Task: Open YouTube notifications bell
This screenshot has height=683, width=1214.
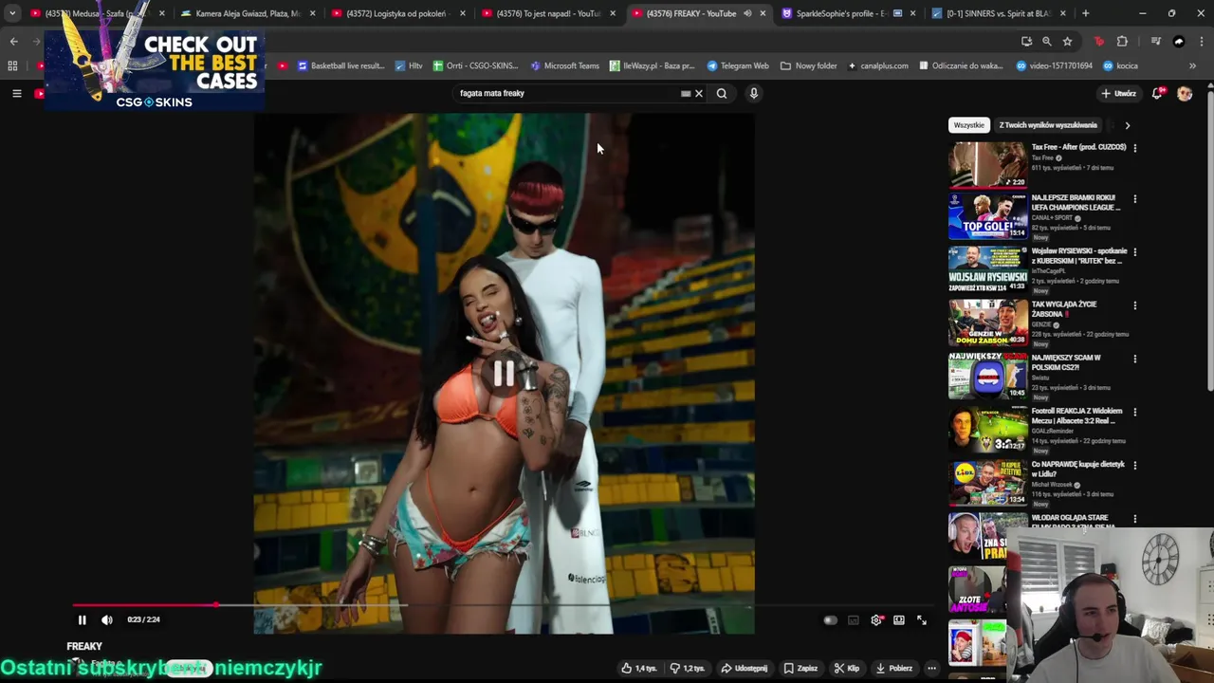Action: pos(1157,93)
